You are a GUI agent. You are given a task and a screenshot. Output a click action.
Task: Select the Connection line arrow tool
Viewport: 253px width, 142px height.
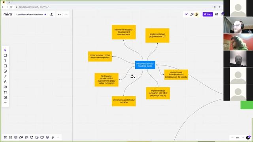(x=5, y=77)
